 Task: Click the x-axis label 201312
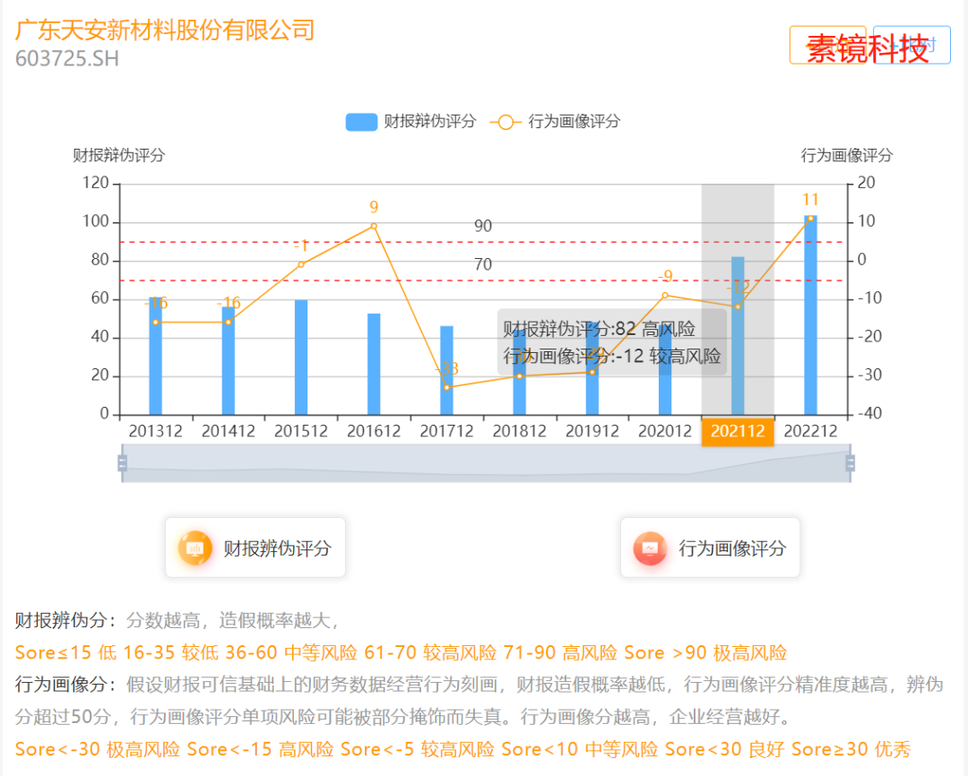[156, 431]
